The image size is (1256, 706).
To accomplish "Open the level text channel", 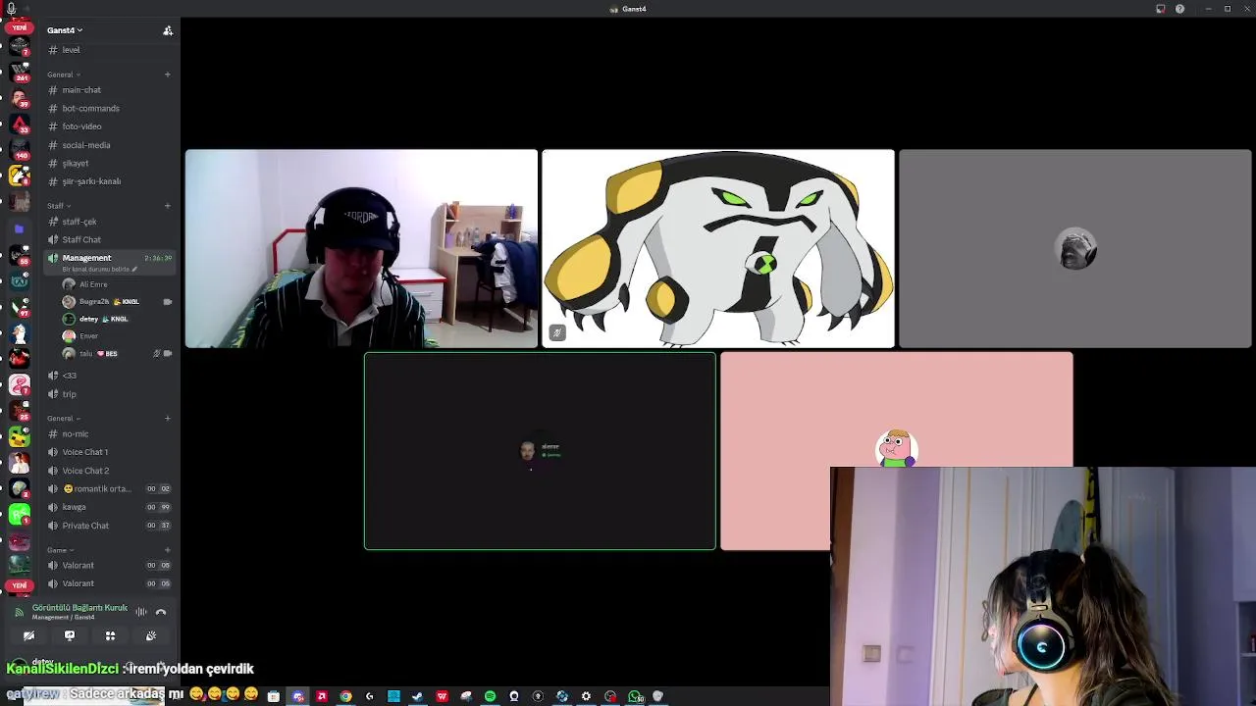I will point(110,50).
